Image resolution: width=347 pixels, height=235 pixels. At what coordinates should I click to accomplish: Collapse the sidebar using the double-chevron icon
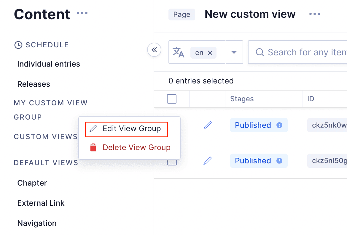coord(154,50)
